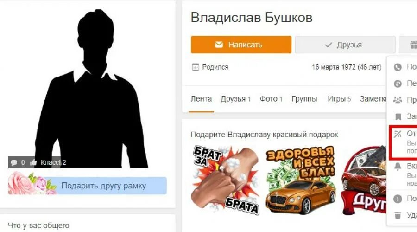This screenshot has width=417, height=232.
Task: Click the trash delete friend icon
Action: pyautogui.click(x=398, y=215)
